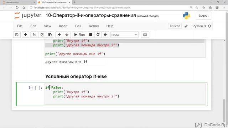Move selected cell up arrow
Screen dimensions: 228x128
click(59, 35)
